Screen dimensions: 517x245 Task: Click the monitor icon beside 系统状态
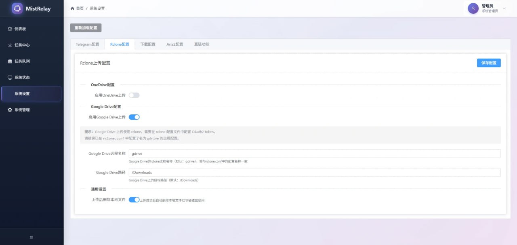click(10, 77)
